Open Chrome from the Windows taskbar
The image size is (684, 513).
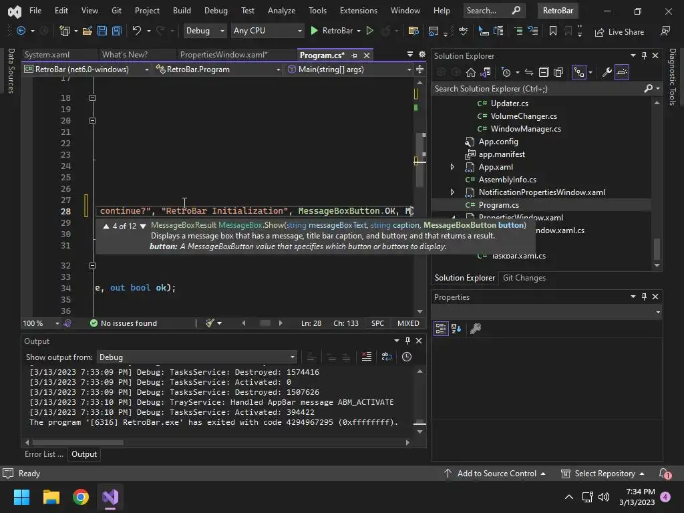(81, 497)
